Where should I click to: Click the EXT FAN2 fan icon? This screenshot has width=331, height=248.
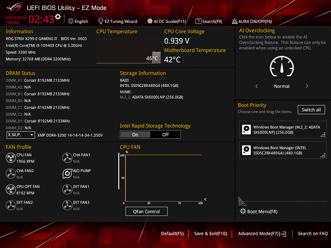coord(11,205)
